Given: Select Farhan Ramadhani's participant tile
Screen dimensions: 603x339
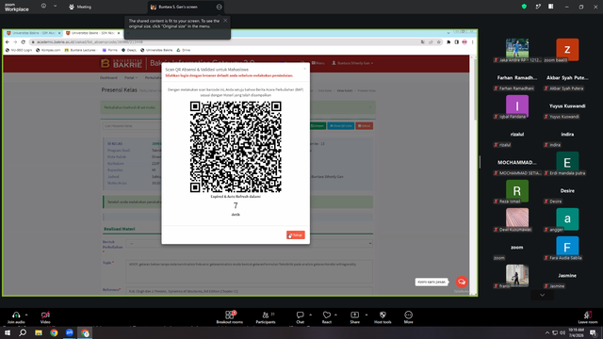Looking at the screenshot, I should [517, 79].
